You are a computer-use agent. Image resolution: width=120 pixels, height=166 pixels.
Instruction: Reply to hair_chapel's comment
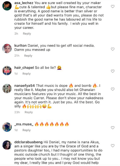(26, 74)
